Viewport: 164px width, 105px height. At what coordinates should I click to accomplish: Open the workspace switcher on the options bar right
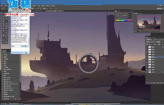(x=160, y=9)
